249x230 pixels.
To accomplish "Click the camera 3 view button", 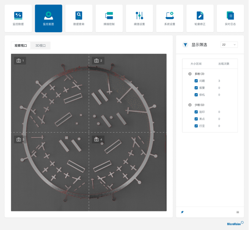I will pyautogui.click(x=20, y=139).
